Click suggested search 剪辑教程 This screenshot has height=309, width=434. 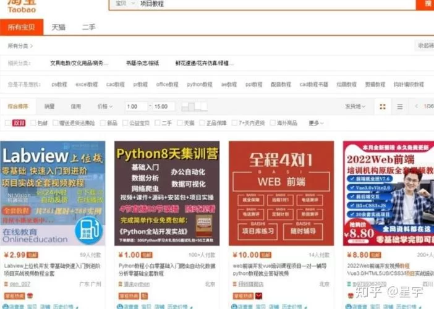375,85
